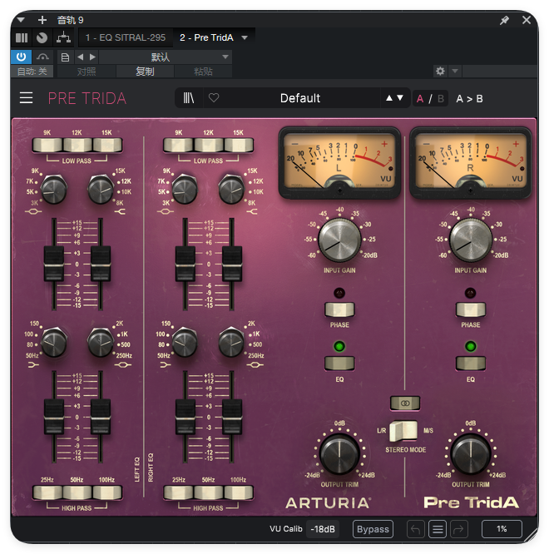This screenshot has width=549, height=554.
Task: Click right channel INPUT GAIN knob
Action: 471,240
